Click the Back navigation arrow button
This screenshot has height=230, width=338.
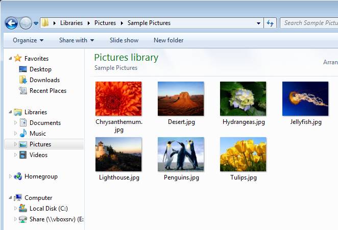[11, 23]
